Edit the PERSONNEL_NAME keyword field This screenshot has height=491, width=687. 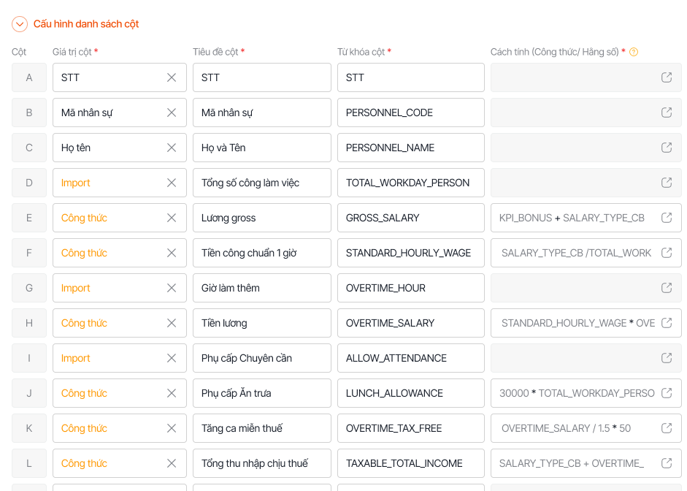coord(410,148)
